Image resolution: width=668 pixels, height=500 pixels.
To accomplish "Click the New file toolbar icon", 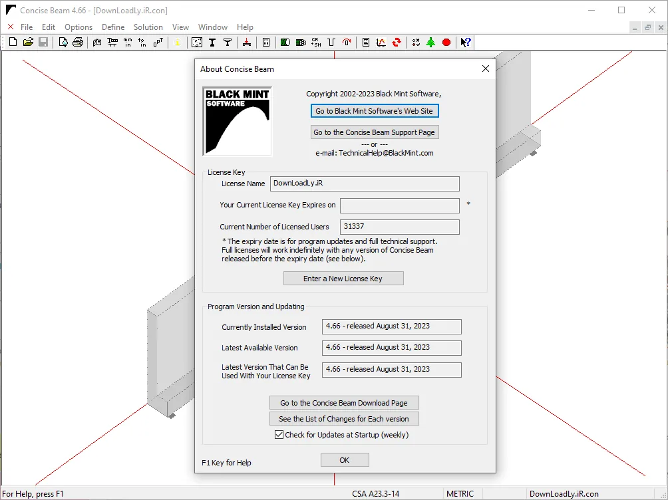I will tap(13, 42).
